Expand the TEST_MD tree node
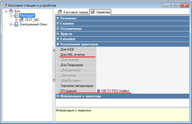192x124 pixels. click(16, 20)
